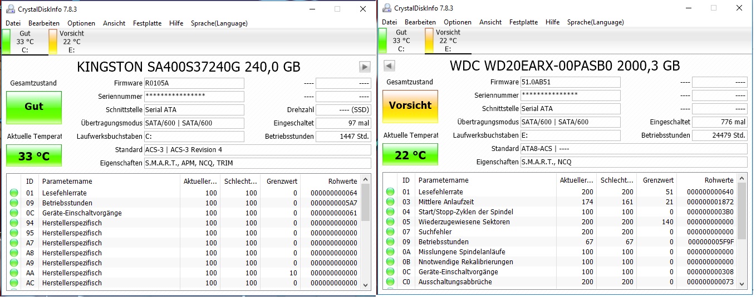Click Grenzwert column header in WDC window
Screen dimensions: 756x297
[x=656, y=180]
